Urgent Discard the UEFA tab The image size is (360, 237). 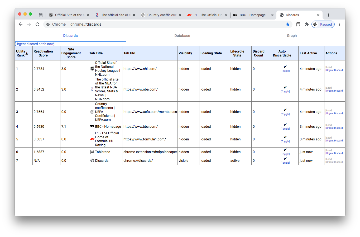(x=334, y=113)
